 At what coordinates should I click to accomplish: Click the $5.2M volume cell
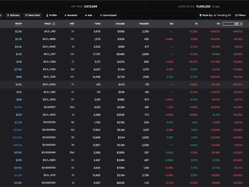pyautogui.click(x=121, y=130)
